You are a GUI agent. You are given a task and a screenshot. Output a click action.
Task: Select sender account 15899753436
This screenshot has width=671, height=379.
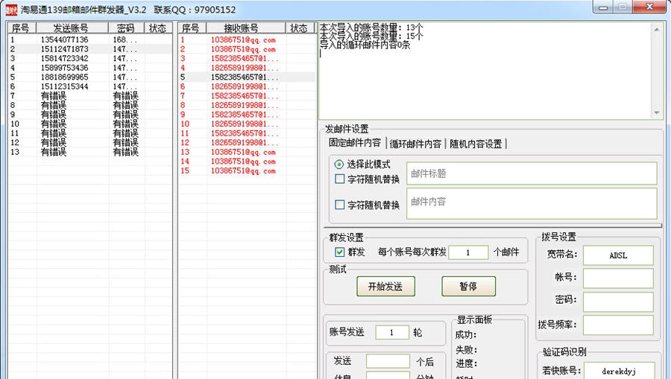[x=90, y=68]
